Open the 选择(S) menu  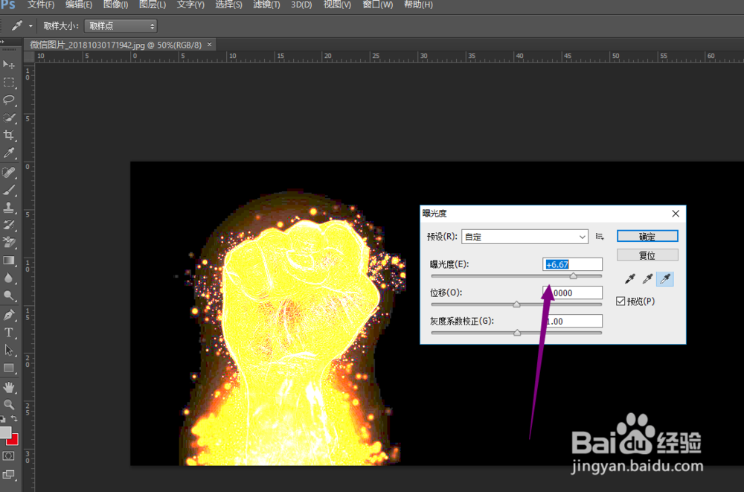[x=228, y=4]
